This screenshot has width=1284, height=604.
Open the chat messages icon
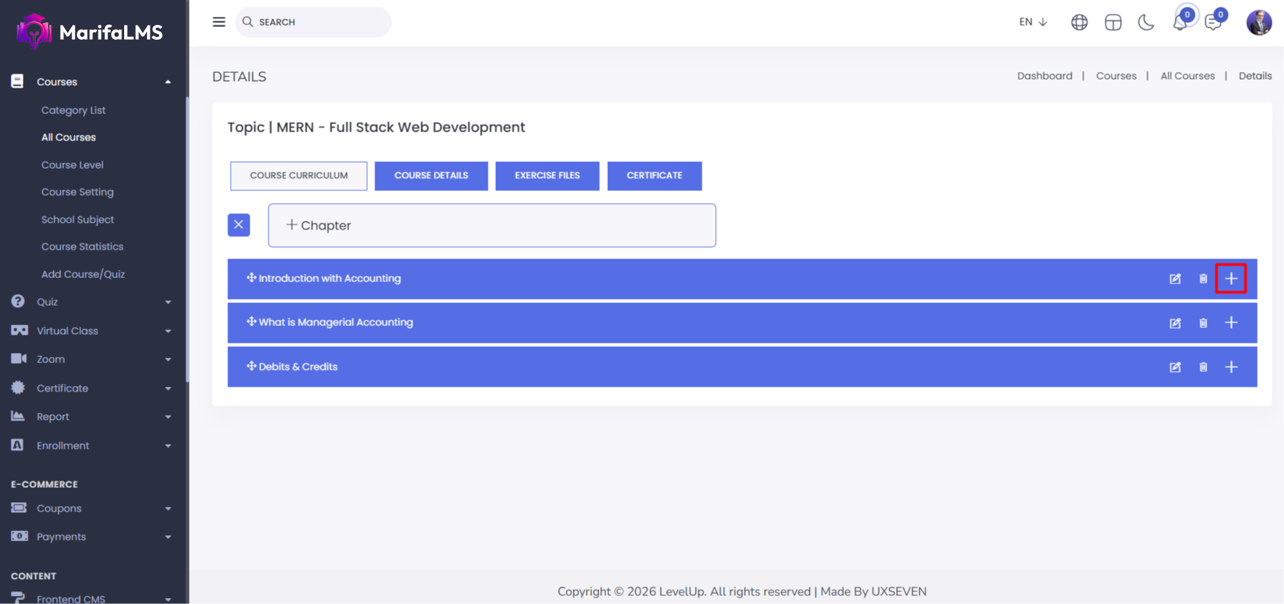pos(1213,22)
